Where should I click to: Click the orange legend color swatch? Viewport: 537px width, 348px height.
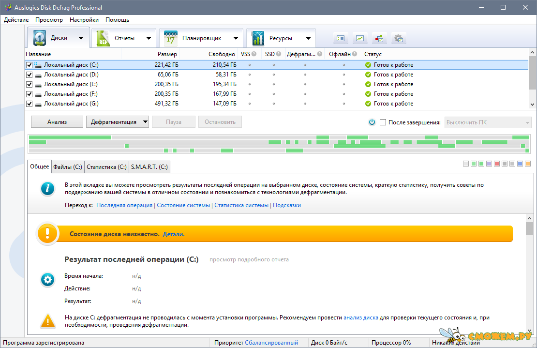528,164
